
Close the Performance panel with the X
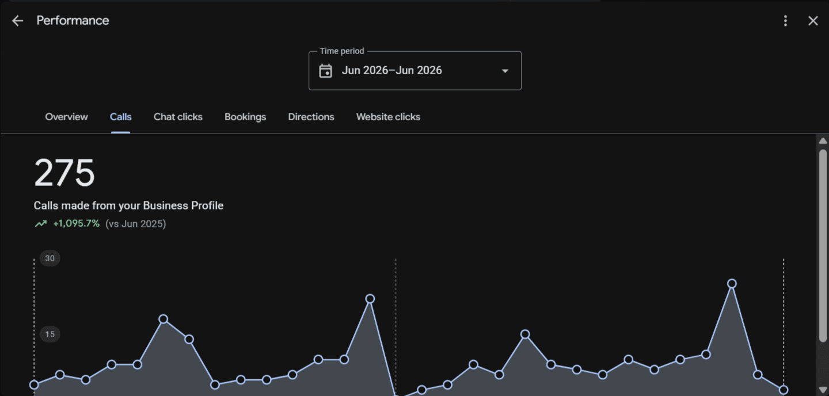tap(813, 21)
